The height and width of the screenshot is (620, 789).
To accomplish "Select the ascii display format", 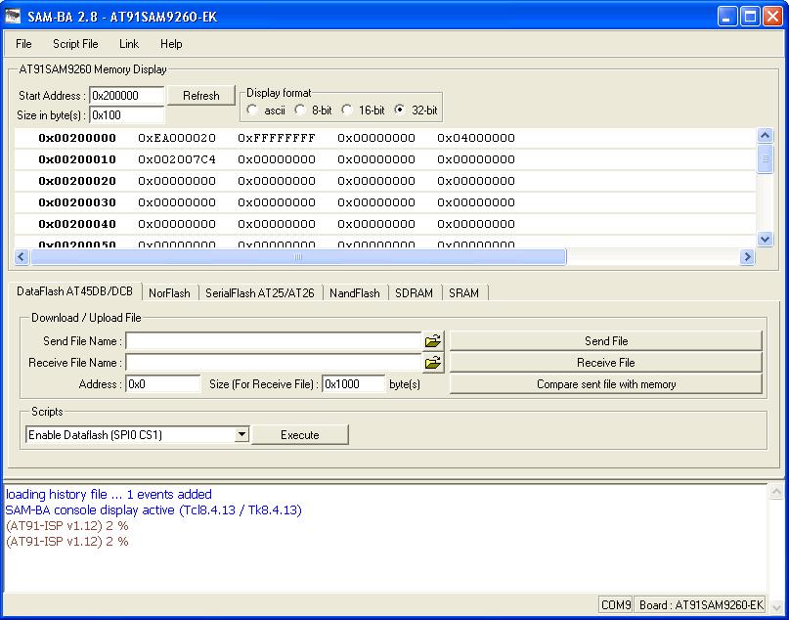I will tap(253, 111).
